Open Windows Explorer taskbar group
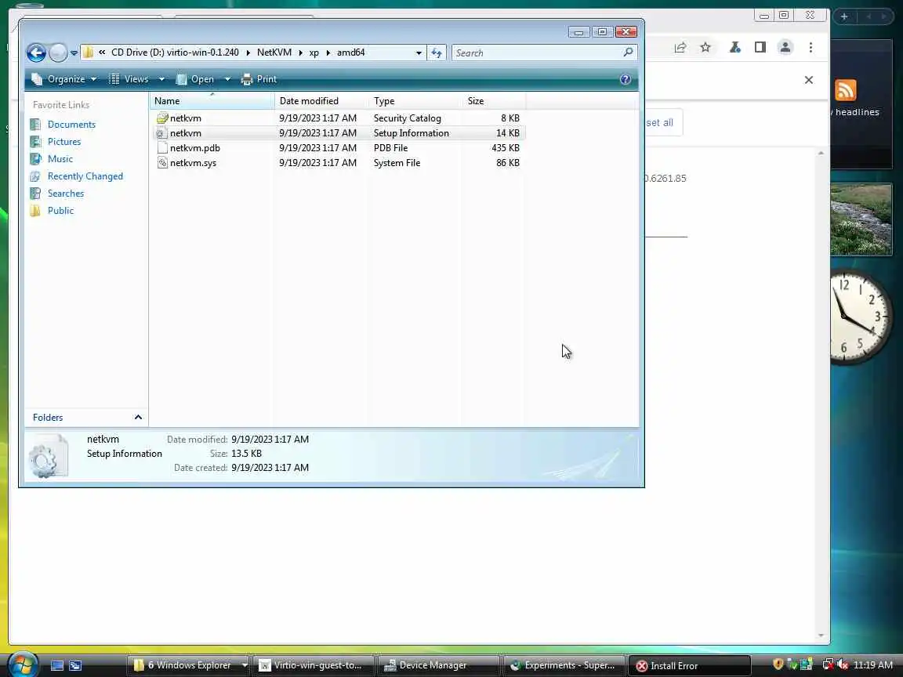 pyautogui.click(x=188, y=665)
